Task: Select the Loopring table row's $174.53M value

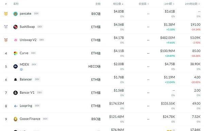Action: tap(117, 104)
